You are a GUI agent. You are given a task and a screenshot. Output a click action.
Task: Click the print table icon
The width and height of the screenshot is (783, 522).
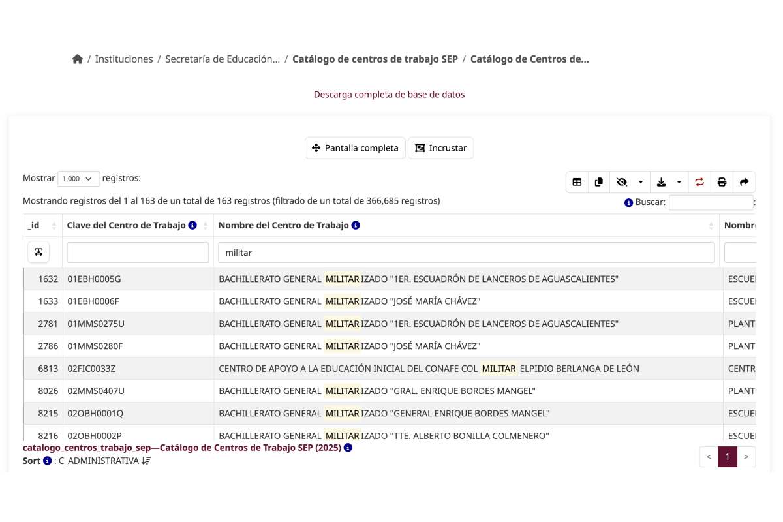tap(722, 182)
